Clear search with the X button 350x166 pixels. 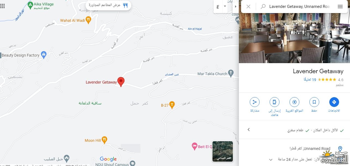point(248,7)
